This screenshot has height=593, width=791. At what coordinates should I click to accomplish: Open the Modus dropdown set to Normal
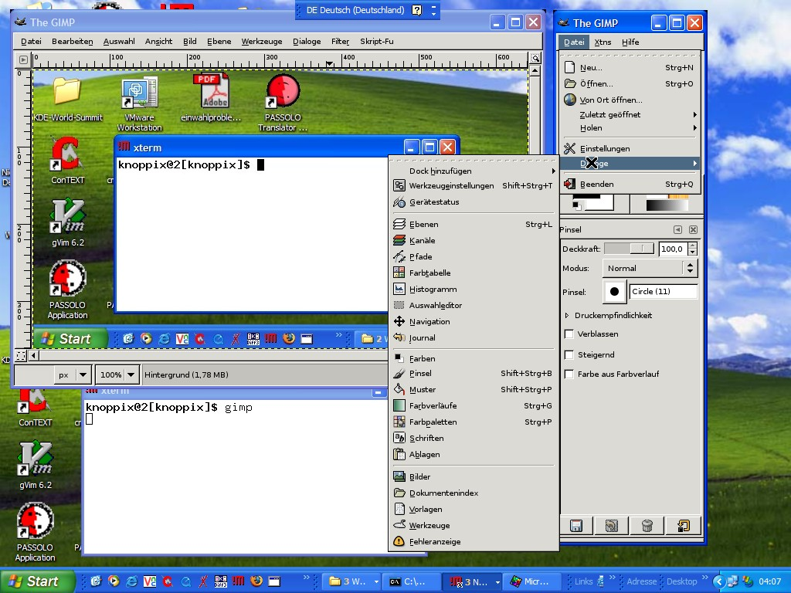[x=649, y=268]
